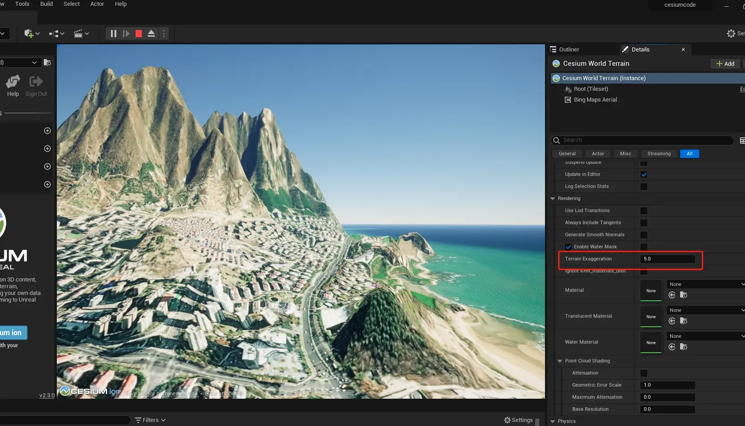Close the Details tab

pos(683,50)
